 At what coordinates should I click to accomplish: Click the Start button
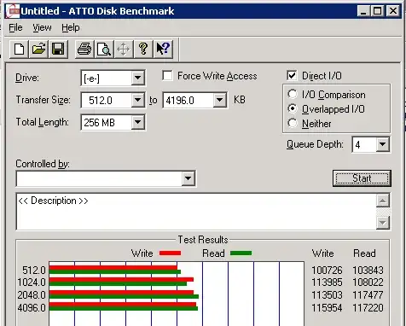[x=362, y=178]
